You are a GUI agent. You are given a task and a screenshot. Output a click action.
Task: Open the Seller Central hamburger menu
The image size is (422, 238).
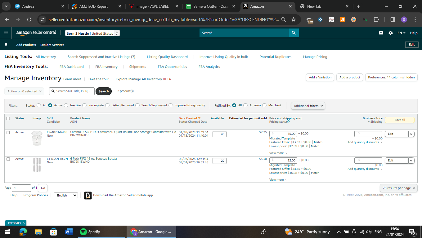point(6,33)
